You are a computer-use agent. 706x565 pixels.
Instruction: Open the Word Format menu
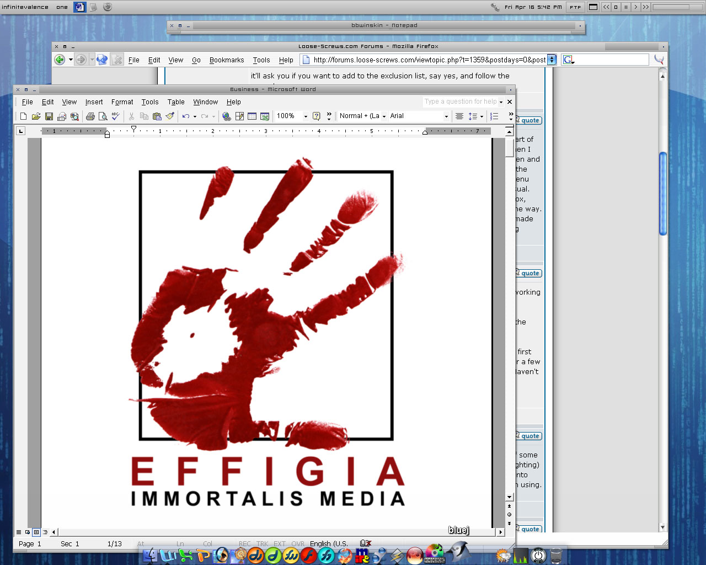click(x=122, y=102)
